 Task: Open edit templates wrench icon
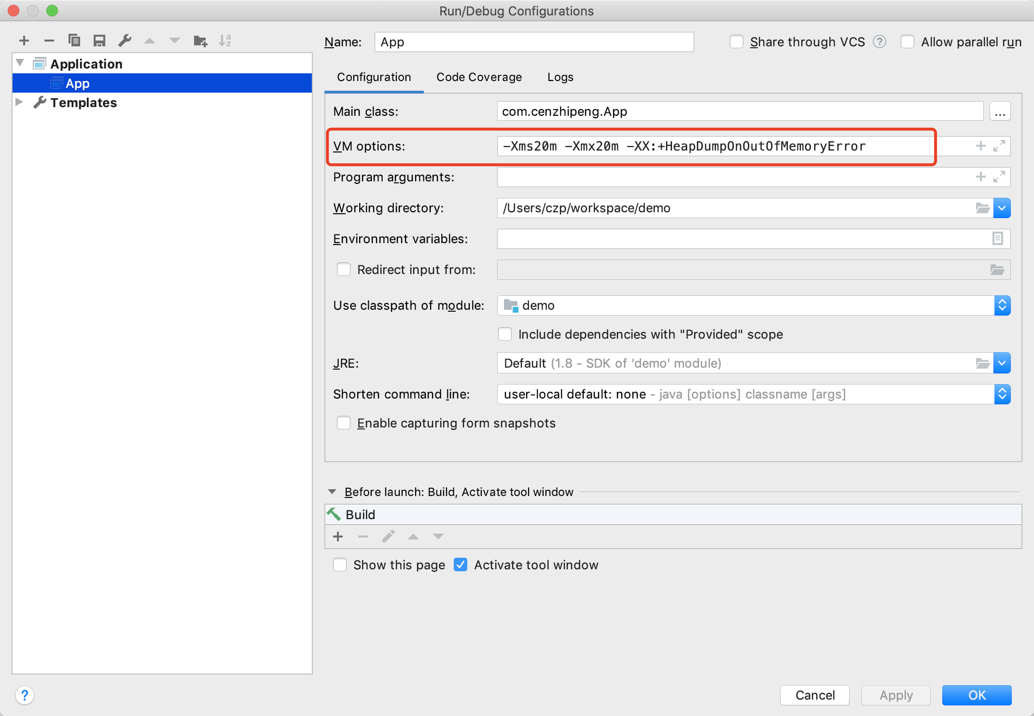click(x=125, y=41)
